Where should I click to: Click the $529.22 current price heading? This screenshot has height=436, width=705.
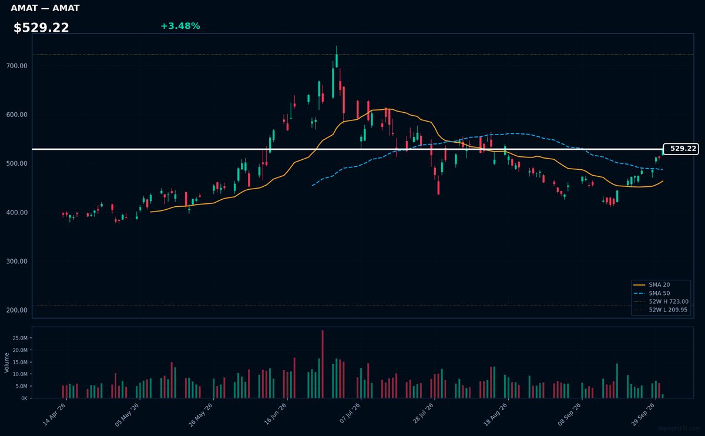tap(41, 28)
